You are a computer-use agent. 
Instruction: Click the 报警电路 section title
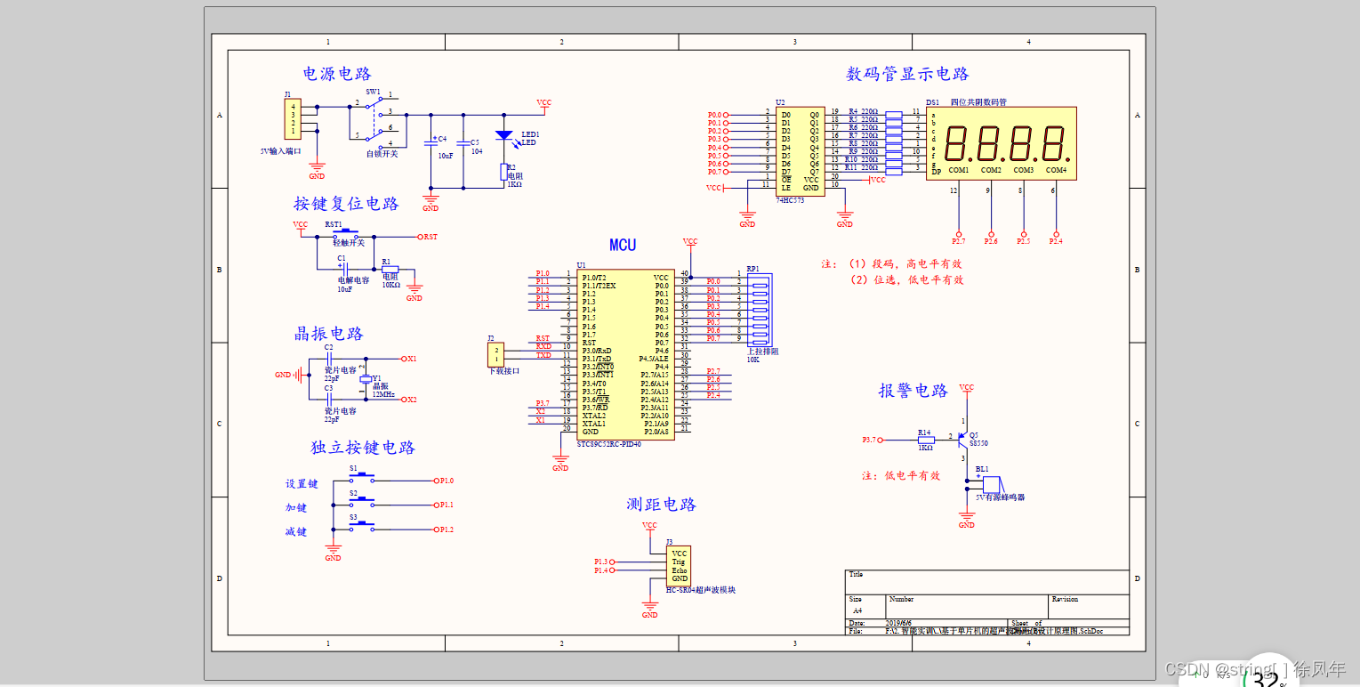913,391
